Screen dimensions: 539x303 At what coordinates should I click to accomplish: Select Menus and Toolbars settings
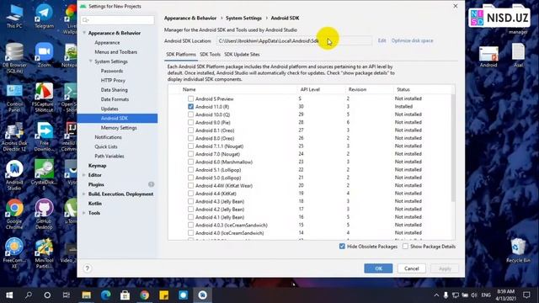(116, 52)
